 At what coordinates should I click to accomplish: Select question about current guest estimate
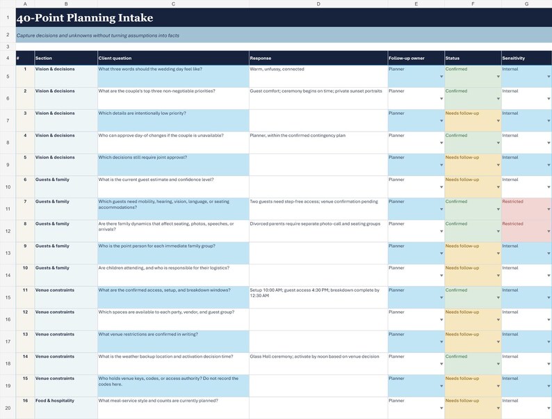point(173,187)
